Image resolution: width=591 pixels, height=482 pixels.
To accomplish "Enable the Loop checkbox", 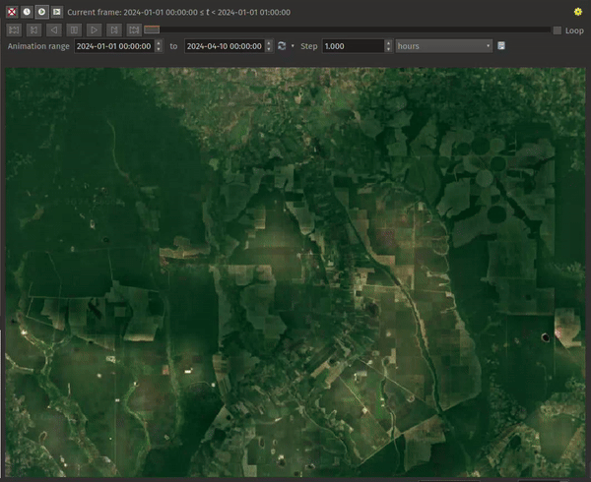I will tap(558, 30).
